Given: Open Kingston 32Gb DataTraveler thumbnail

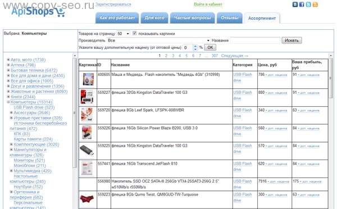Looking at the screenshot, I should (87, 97).
